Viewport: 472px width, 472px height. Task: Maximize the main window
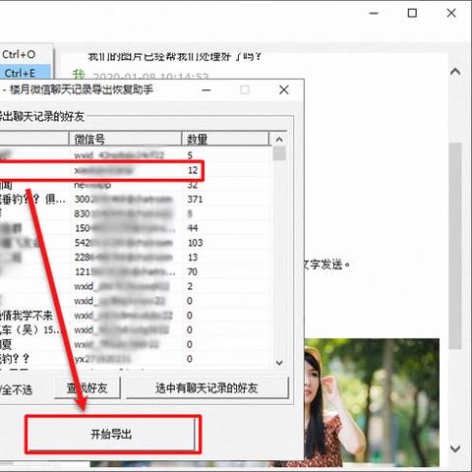pyautogui.click(x=412, y=13)
